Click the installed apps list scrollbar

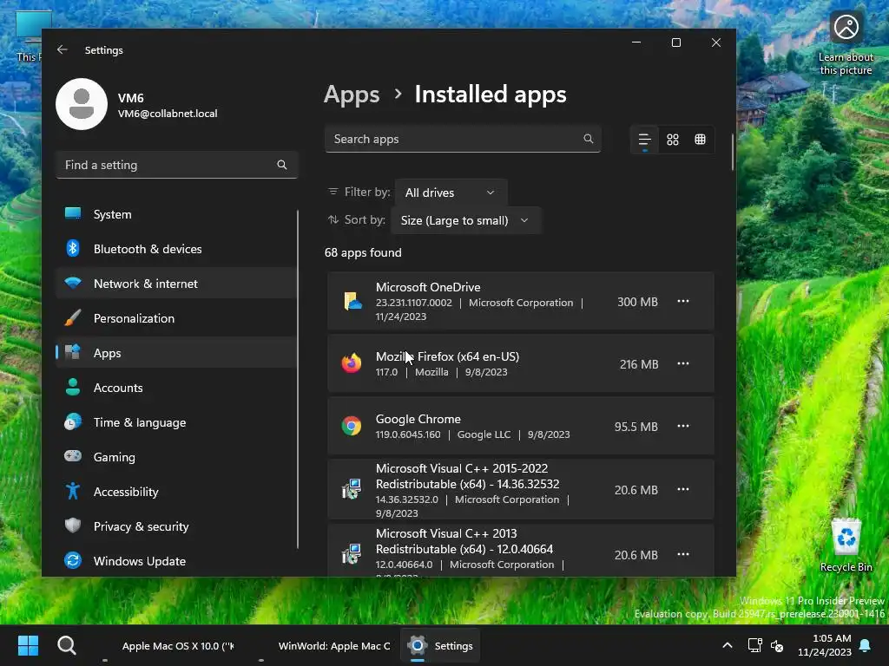click(732, 152)
